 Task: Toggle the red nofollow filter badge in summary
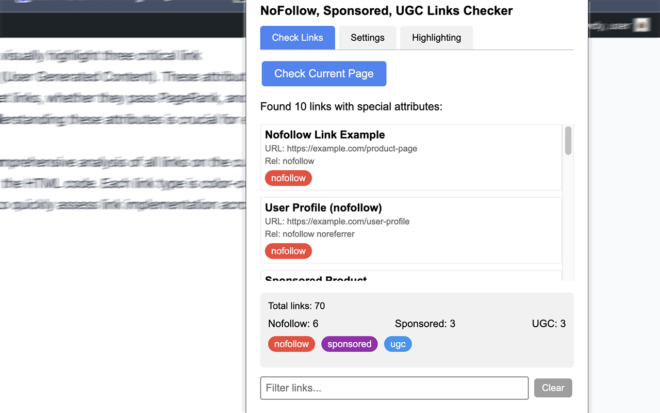coord(291,344)
